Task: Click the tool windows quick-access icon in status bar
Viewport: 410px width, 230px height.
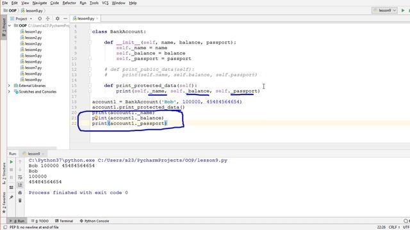Action: pyautogui.click(x=5, y=227)
